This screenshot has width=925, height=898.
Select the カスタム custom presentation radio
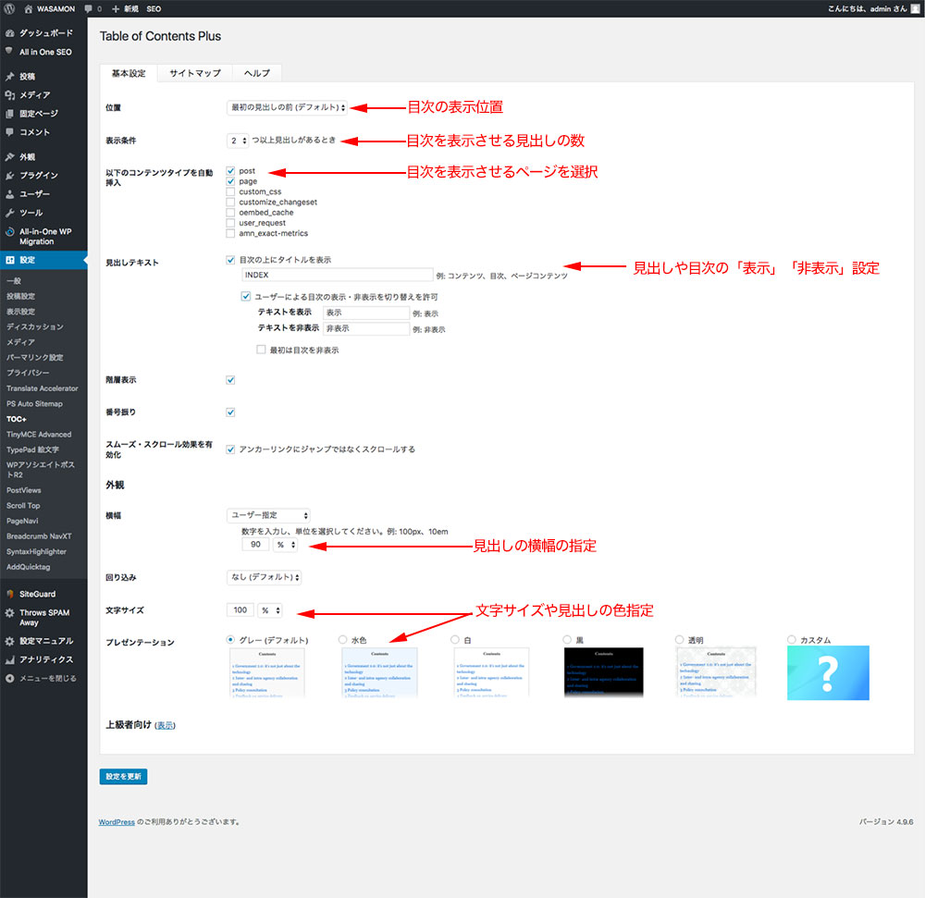click(792, 640)
